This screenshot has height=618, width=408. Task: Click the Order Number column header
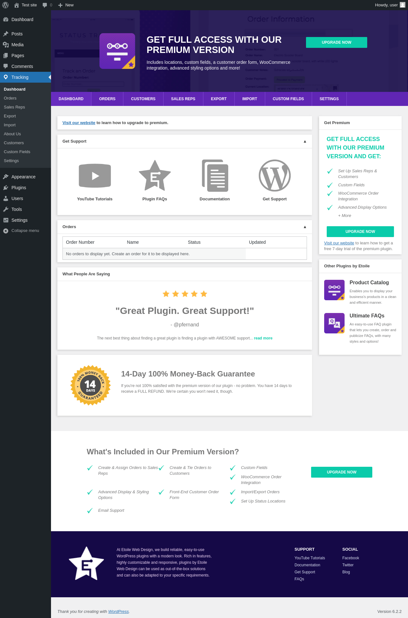click(80, 242)
